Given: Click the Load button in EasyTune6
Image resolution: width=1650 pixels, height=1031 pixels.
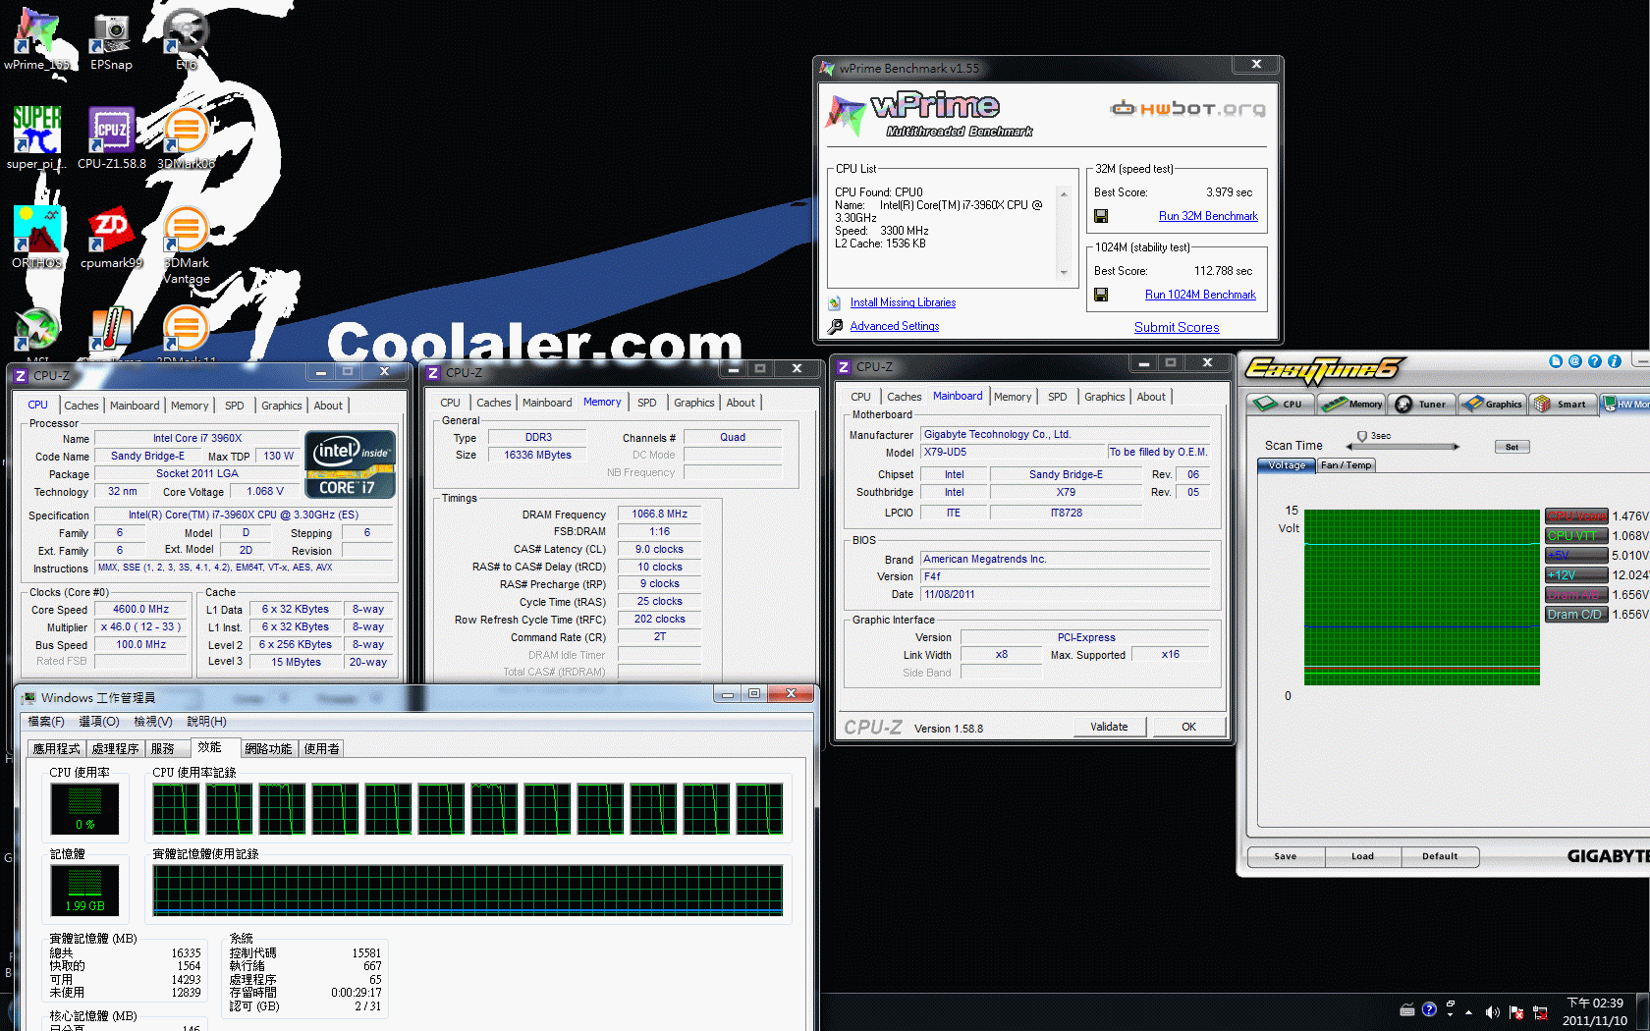Looking at the screenshot, I should click(x=1363, y=856).
